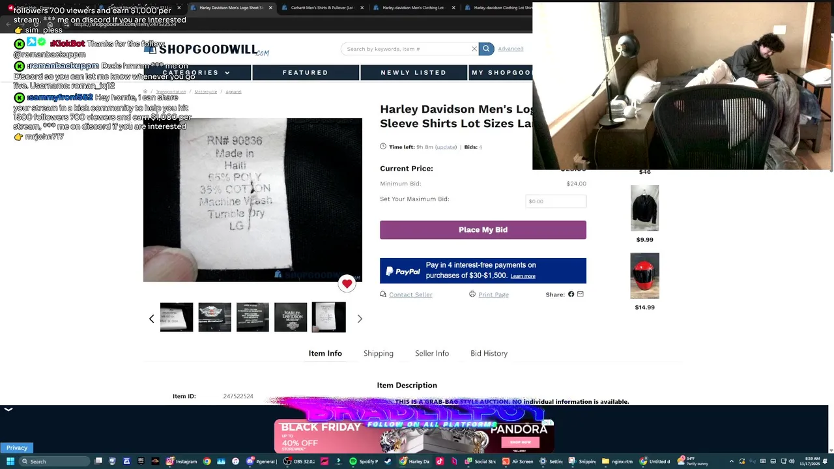
Task: Show previous thumbnails with left arrow
Action: tap(151, 319)
